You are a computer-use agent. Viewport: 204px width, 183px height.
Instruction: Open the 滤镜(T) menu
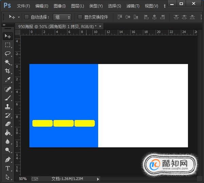(x=133, y=6)
